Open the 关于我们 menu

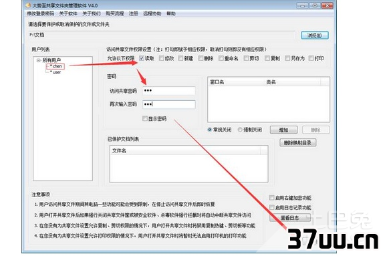point(92,13)
